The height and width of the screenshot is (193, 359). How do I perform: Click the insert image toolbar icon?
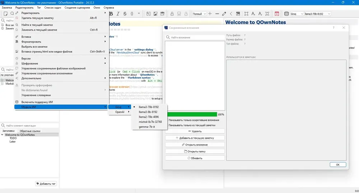coord(155,14)
